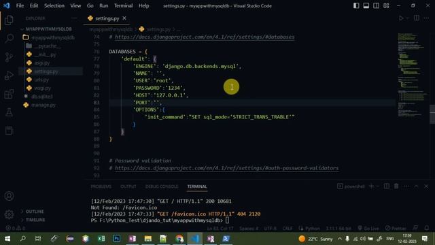Switch to the Debug Console tab
This screenshot has width=435, height=245.
click(162, 186)
